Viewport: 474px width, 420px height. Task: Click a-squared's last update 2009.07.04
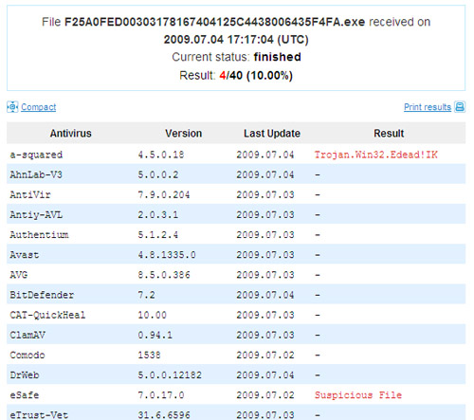(x=265, y=155)
